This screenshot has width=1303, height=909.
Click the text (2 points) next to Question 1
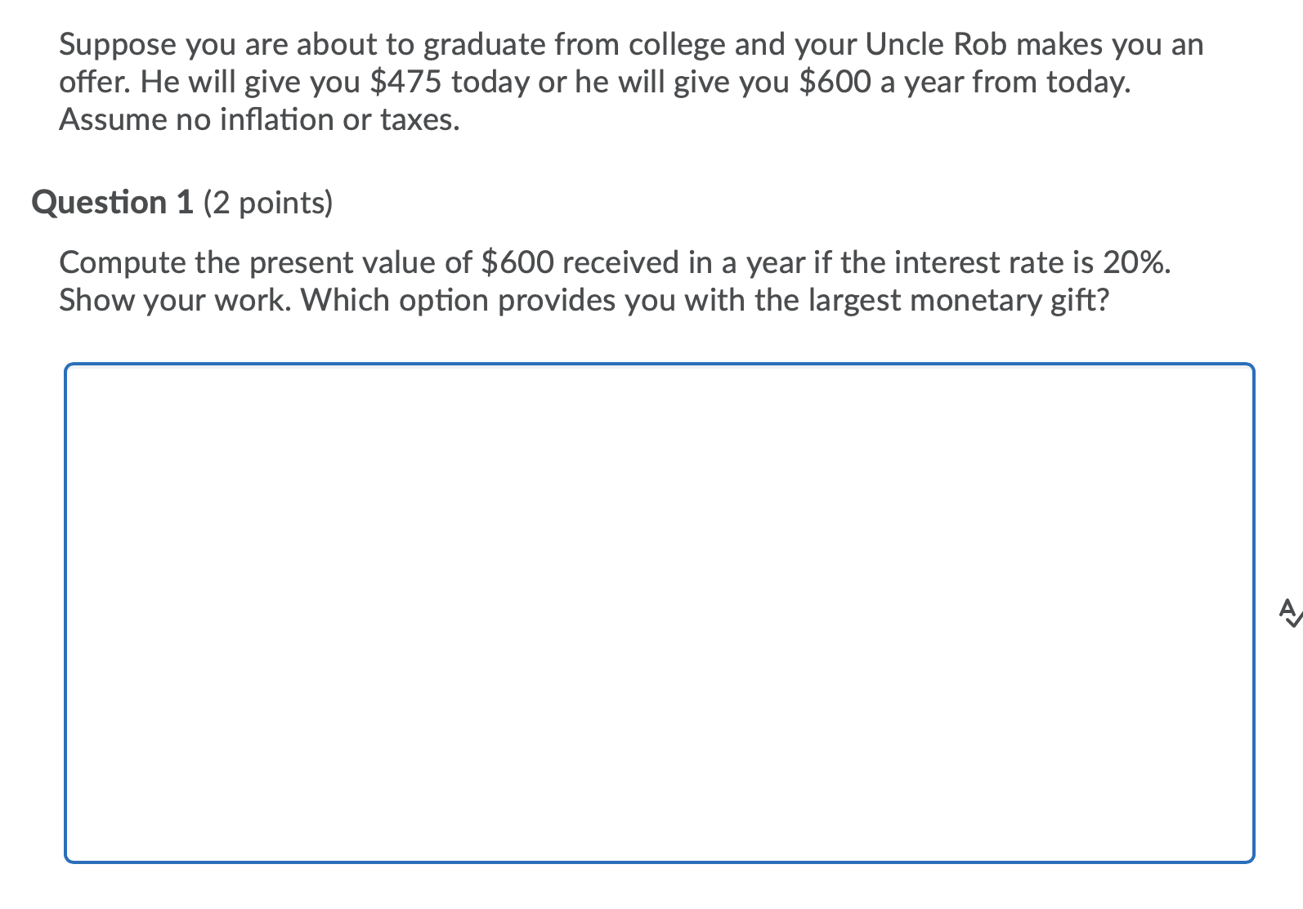coord(267,204)
